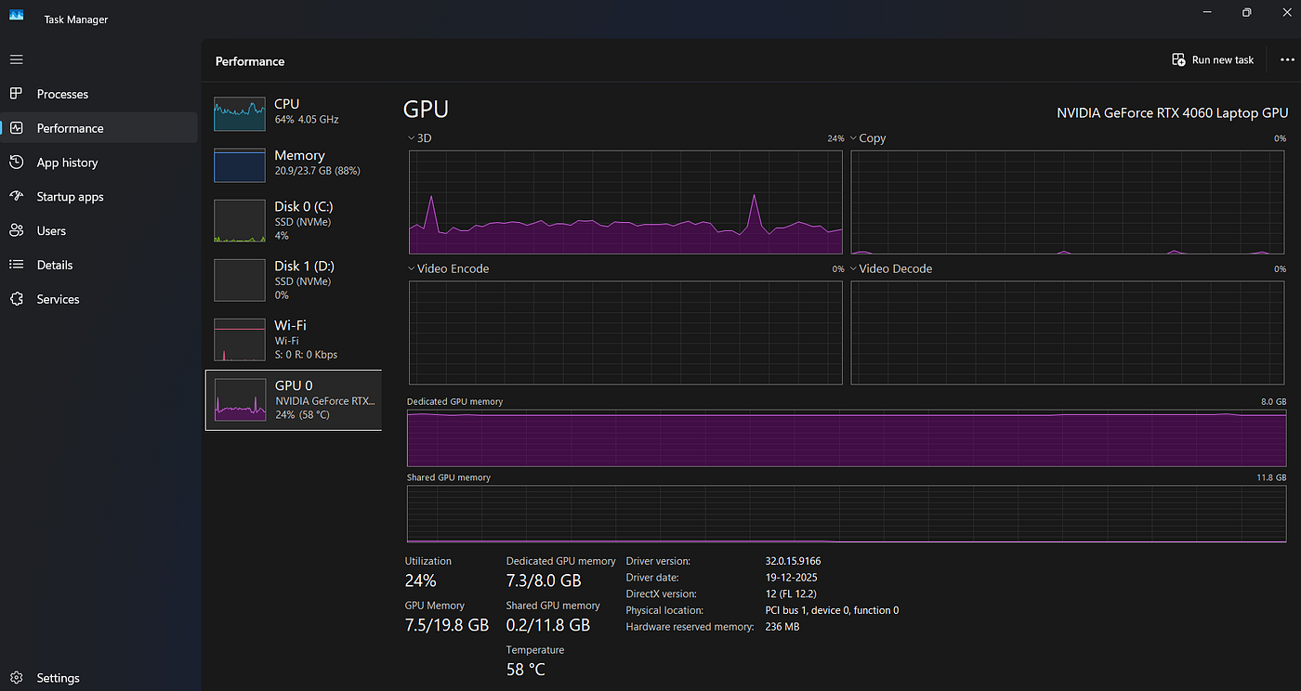Click the PCI bus 1, device 0, function 0 text
The width and height of the screenshot is (1301, 691).
point(832,610)
